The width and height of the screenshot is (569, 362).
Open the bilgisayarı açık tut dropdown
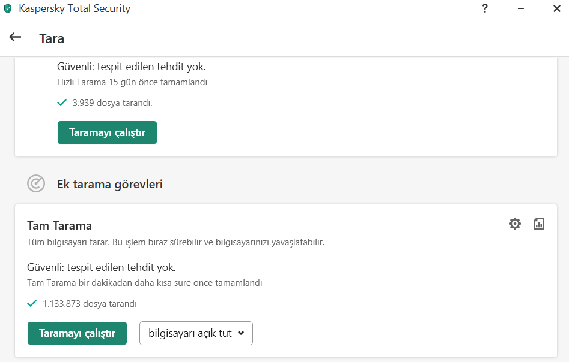point(190,333)
